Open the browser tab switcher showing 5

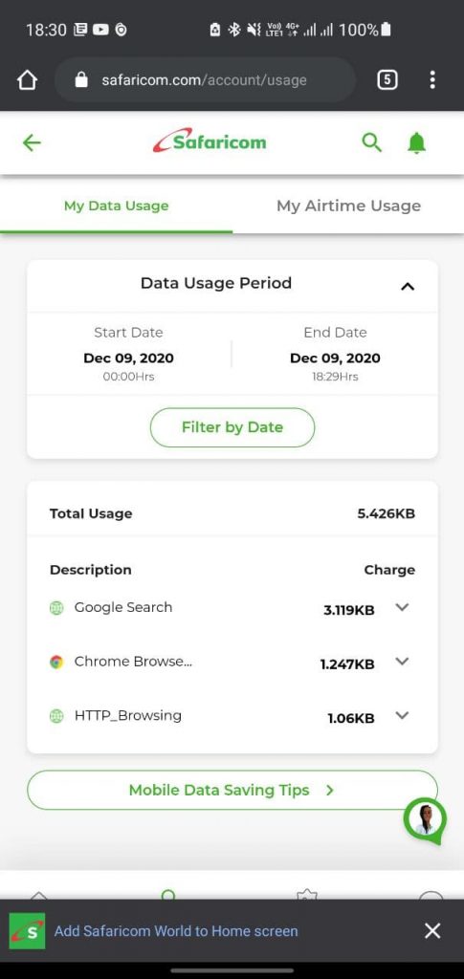(x=387, y=80)
